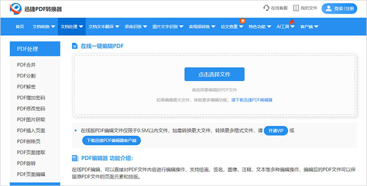Click the 迅捷PDF转换器 logo icon

coord(16,9)
